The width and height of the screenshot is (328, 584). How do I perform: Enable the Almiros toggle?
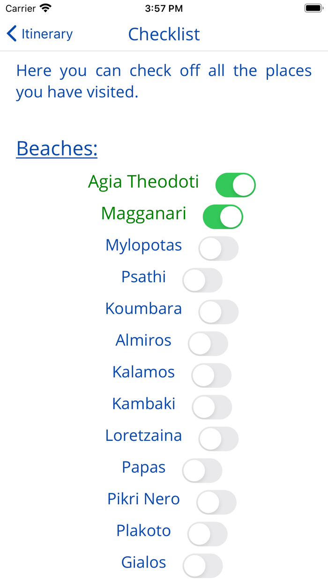(208, 344)
